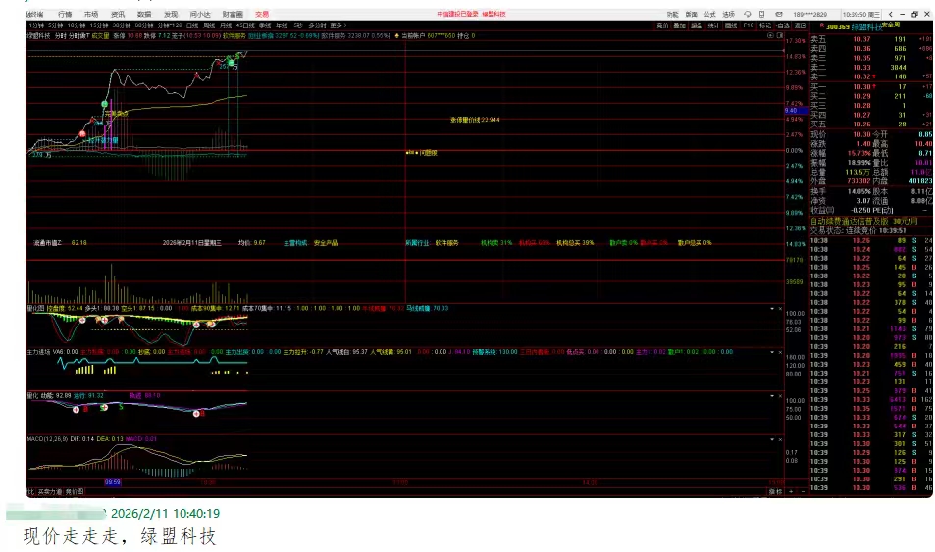Viewport: 935px width, 552px height.
Task: Open the 数据 menu
Action: pos(143,14)
